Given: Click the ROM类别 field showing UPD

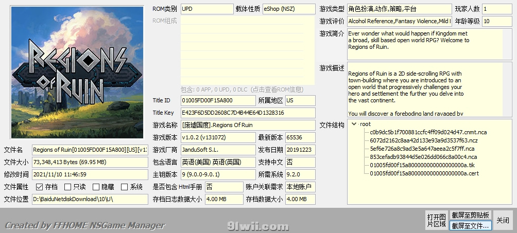Looking at the screenshot, I should tap(207, 9).
